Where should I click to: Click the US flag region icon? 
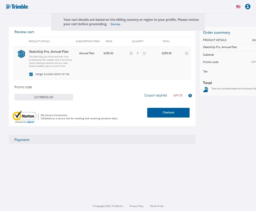(x=238, y=7)
